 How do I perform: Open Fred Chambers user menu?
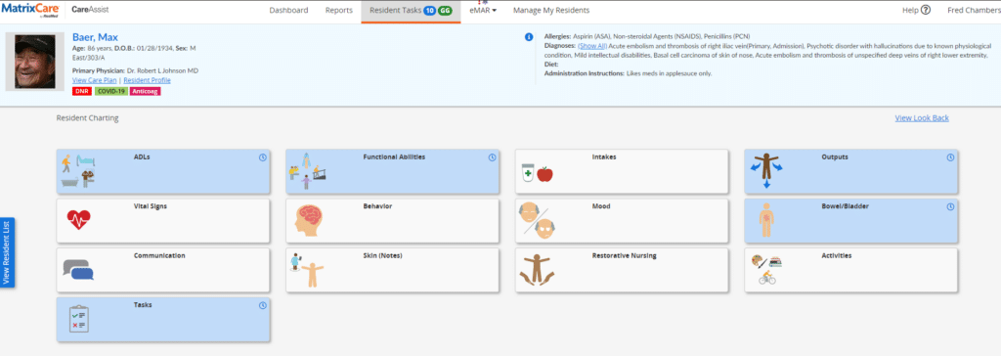974,10
